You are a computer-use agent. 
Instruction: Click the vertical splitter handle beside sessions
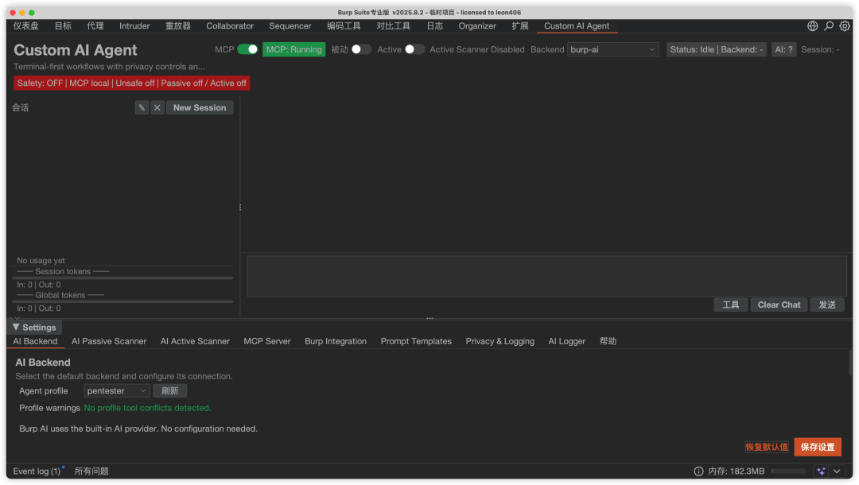tap(240, 208)
